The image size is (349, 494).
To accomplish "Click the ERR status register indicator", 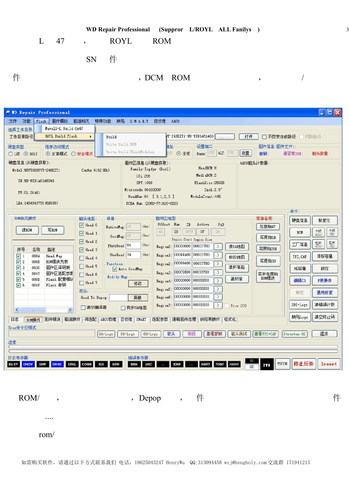I will point(116,364).
